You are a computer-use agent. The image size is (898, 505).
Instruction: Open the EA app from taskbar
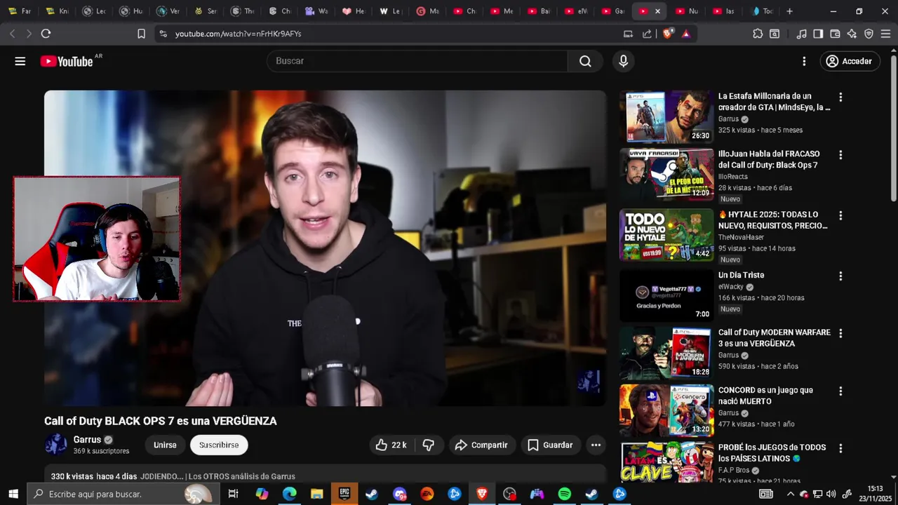[x=427, y=494]
